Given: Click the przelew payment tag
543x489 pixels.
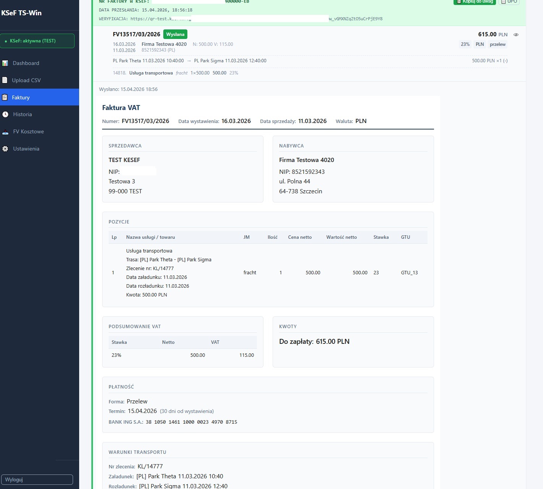Looking at the screenshot, I should pos(497,44).
